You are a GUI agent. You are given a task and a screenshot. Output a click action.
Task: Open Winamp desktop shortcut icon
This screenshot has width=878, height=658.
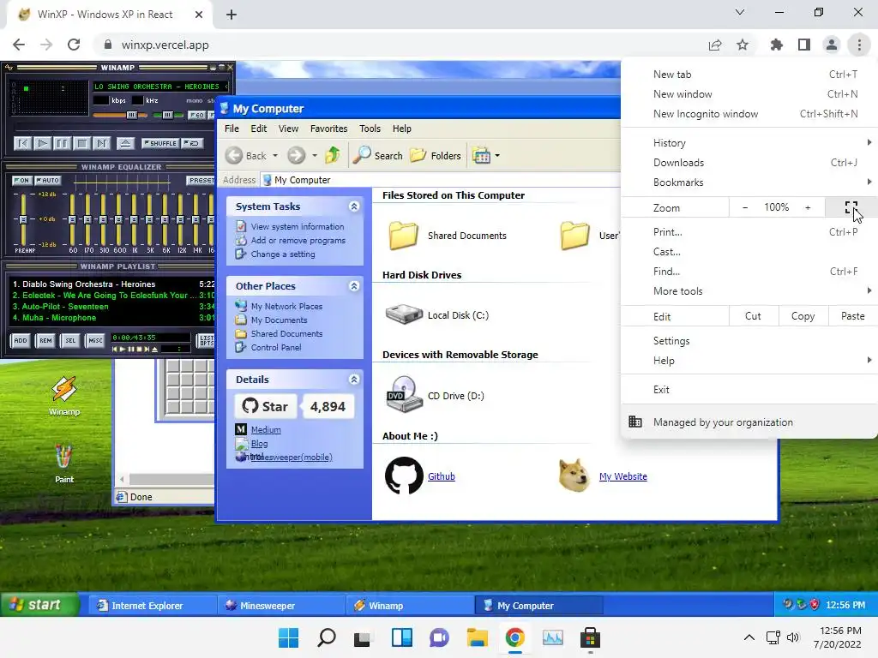[x=63, y=396]
